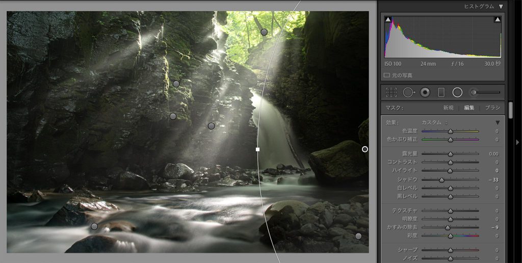Click the 明瞭度 slider handle

click(451, 219)
